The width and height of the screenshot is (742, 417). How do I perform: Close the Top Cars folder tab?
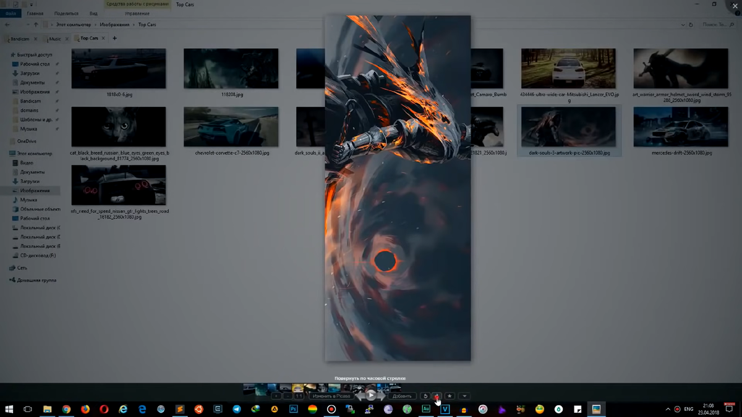103,38
